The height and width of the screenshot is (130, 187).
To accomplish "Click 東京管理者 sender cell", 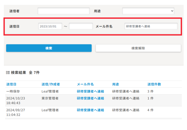I will point(50,98).
